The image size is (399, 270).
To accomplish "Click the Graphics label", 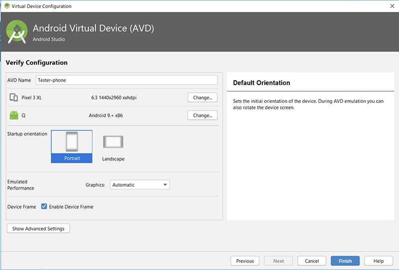I will tap(95, 185).
